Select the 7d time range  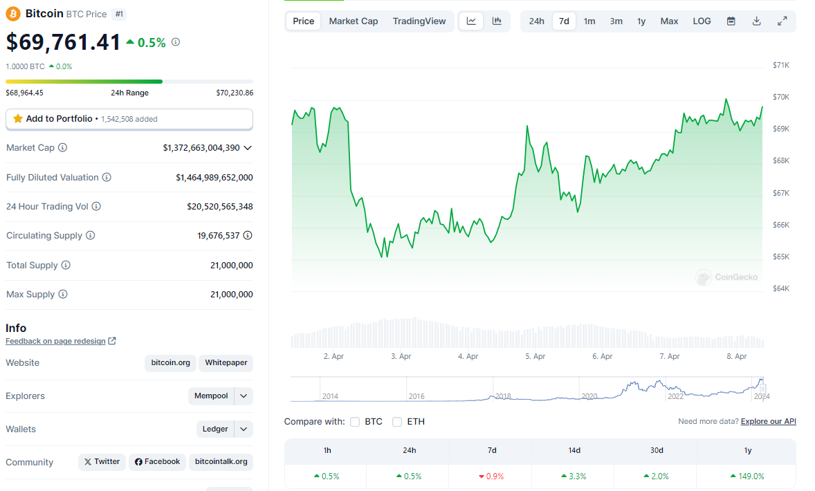(564, 21)
